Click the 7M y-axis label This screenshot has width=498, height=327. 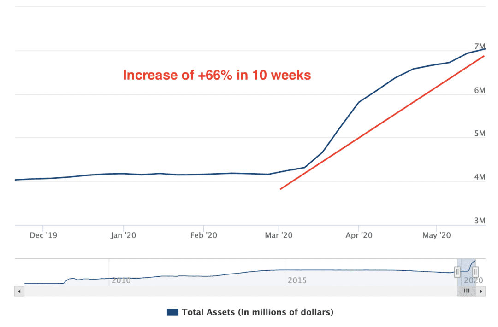[480, 47]
